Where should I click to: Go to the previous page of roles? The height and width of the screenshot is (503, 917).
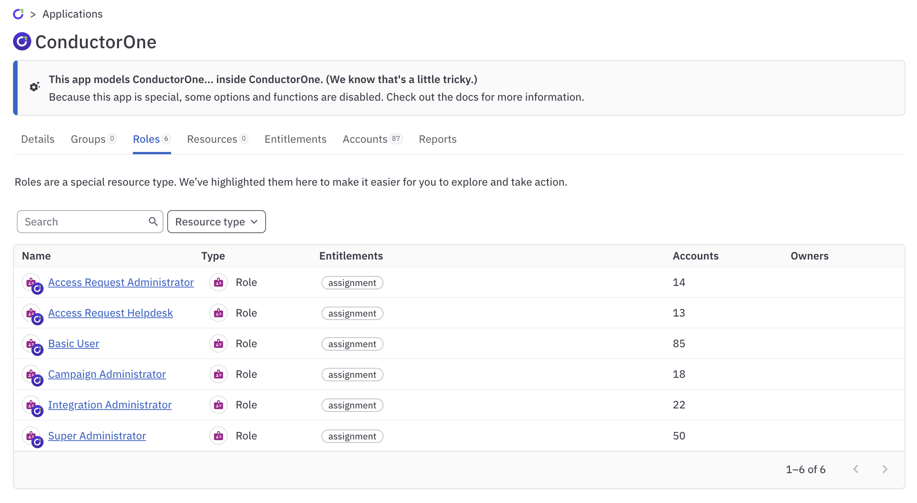click(x=856, y=469)
